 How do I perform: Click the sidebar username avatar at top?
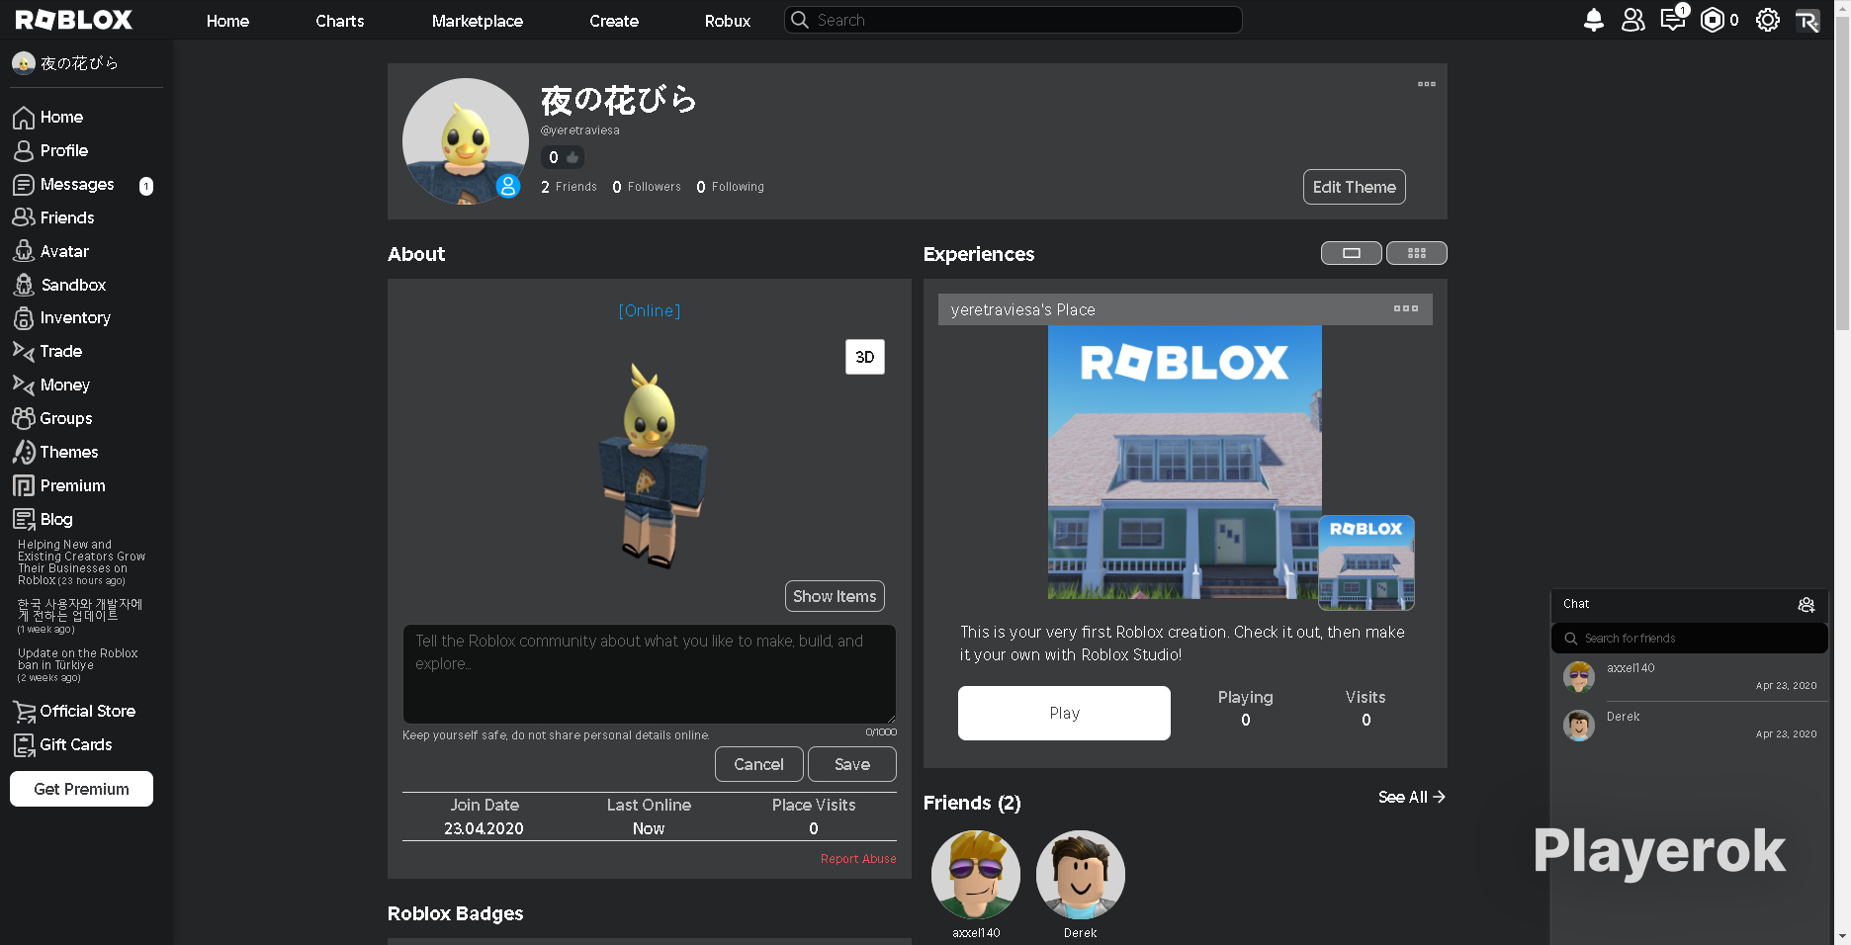tap(24, 63)
